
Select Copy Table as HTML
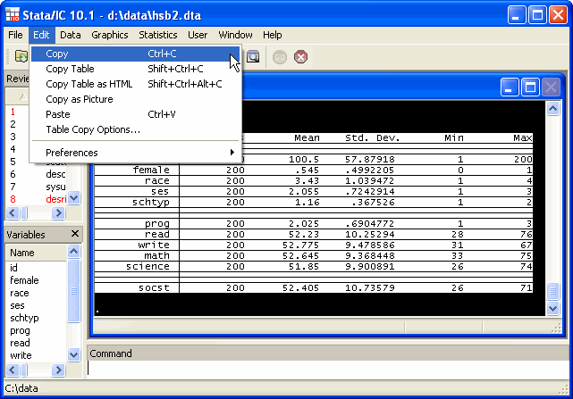[x=136, y=84]
